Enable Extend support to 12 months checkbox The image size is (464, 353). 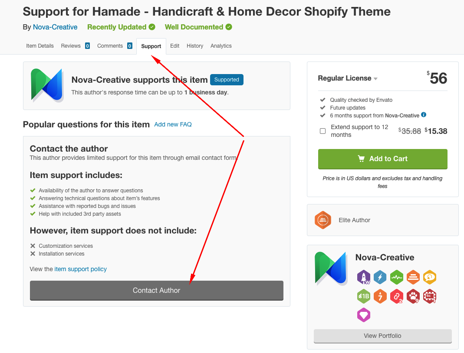323,131
